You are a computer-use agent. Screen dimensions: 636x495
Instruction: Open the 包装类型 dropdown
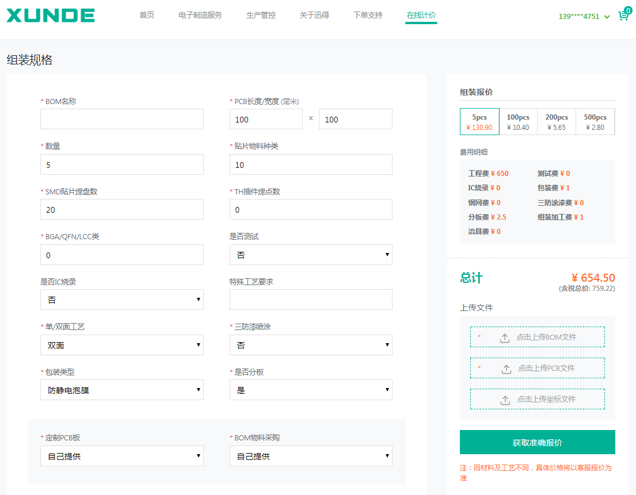(122, 390)
